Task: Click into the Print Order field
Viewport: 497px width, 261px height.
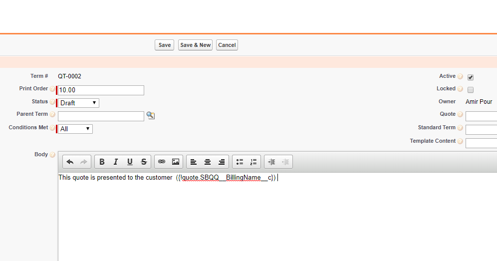Action: 101,90
